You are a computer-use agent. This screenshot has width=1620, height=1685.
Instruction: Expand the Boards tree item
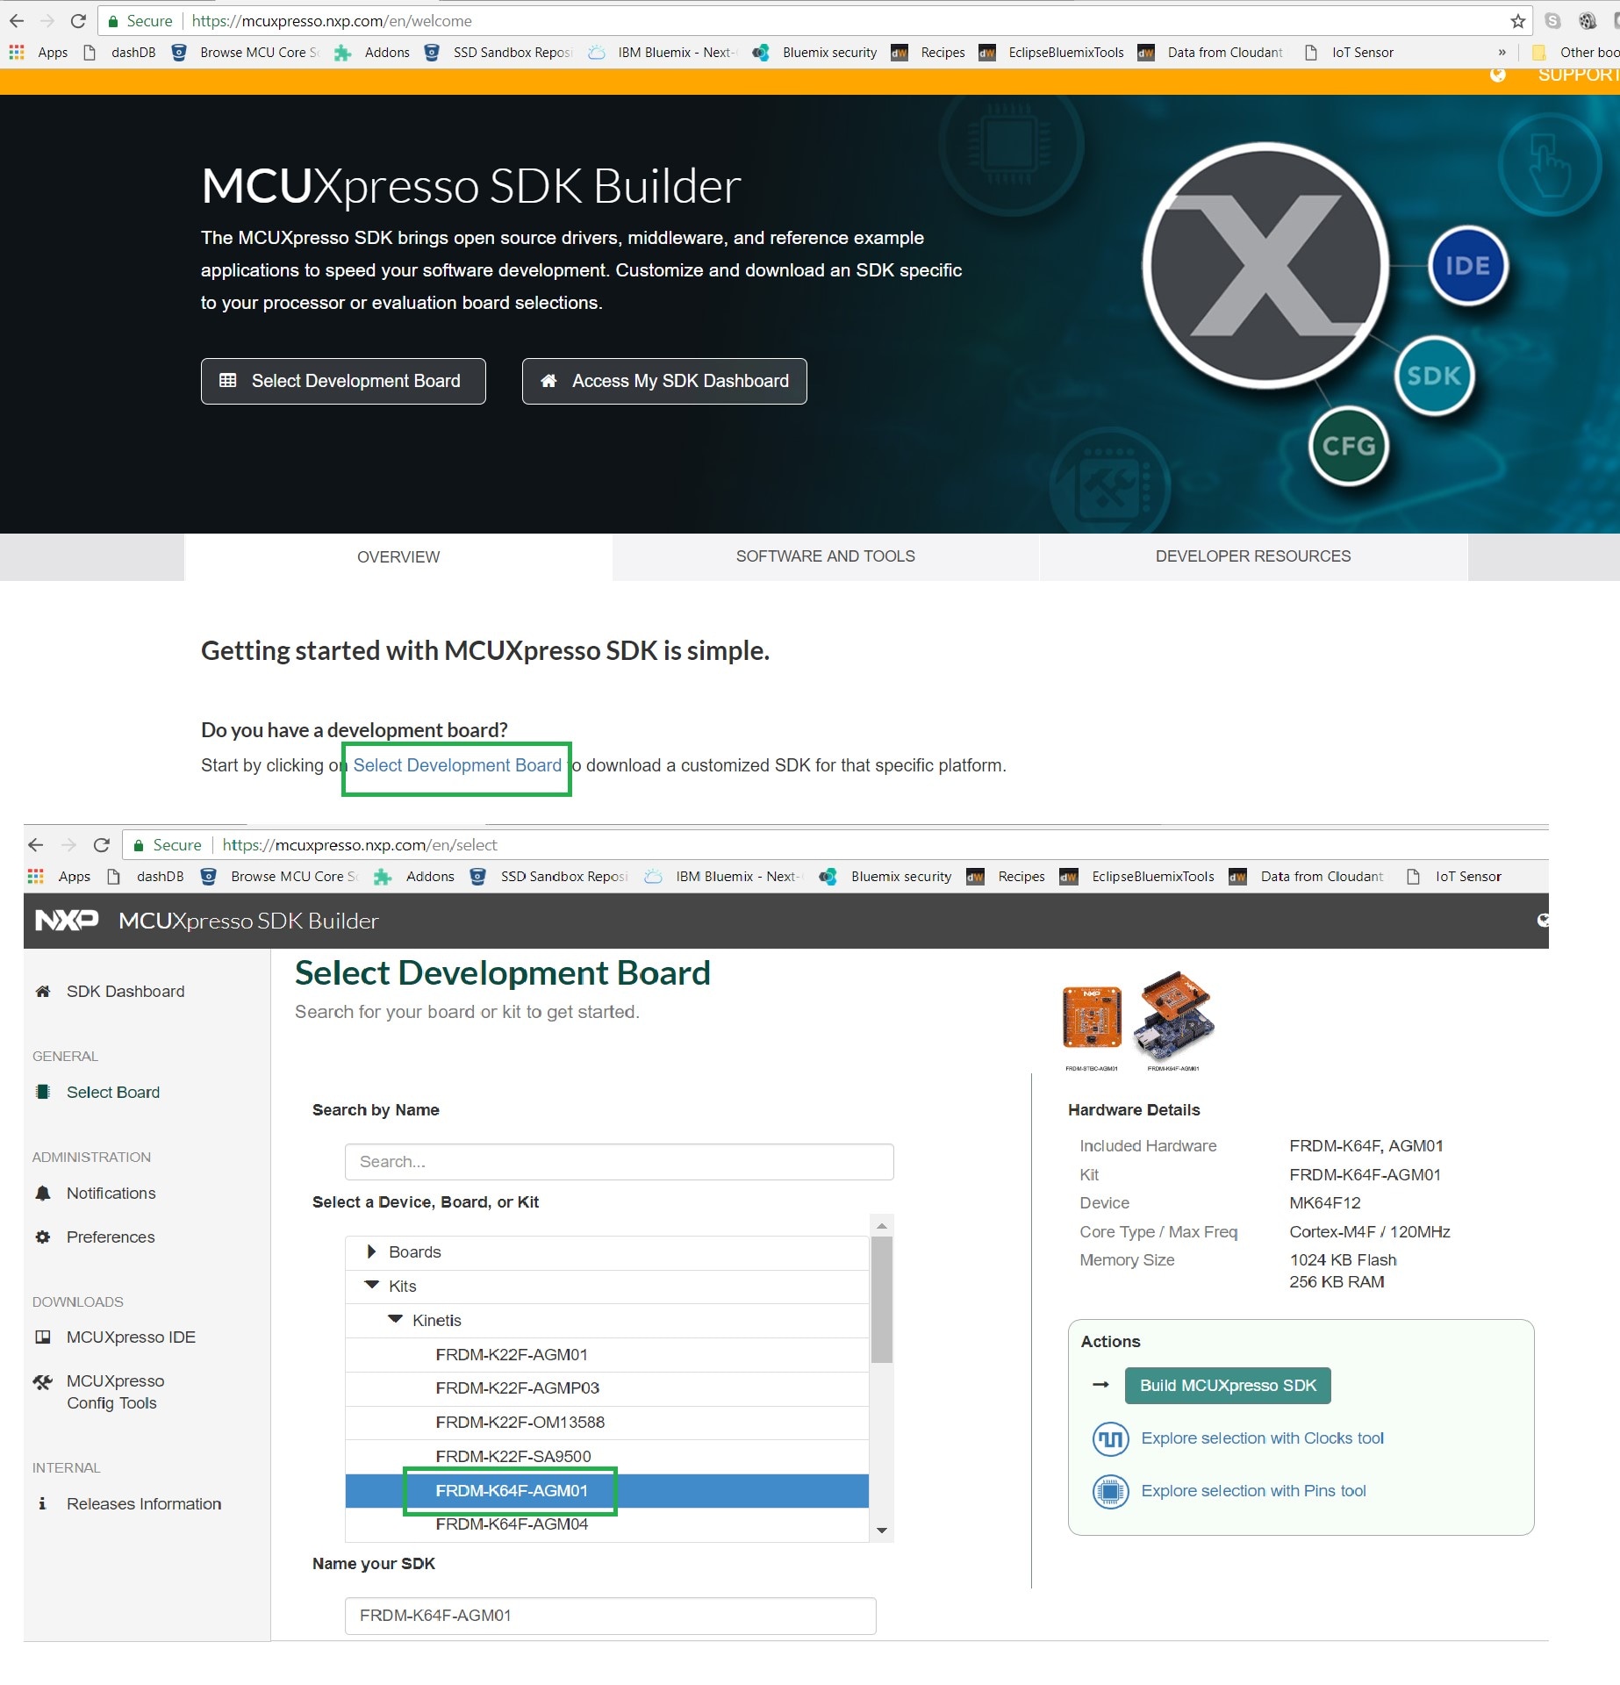(x=371, y=1252)
